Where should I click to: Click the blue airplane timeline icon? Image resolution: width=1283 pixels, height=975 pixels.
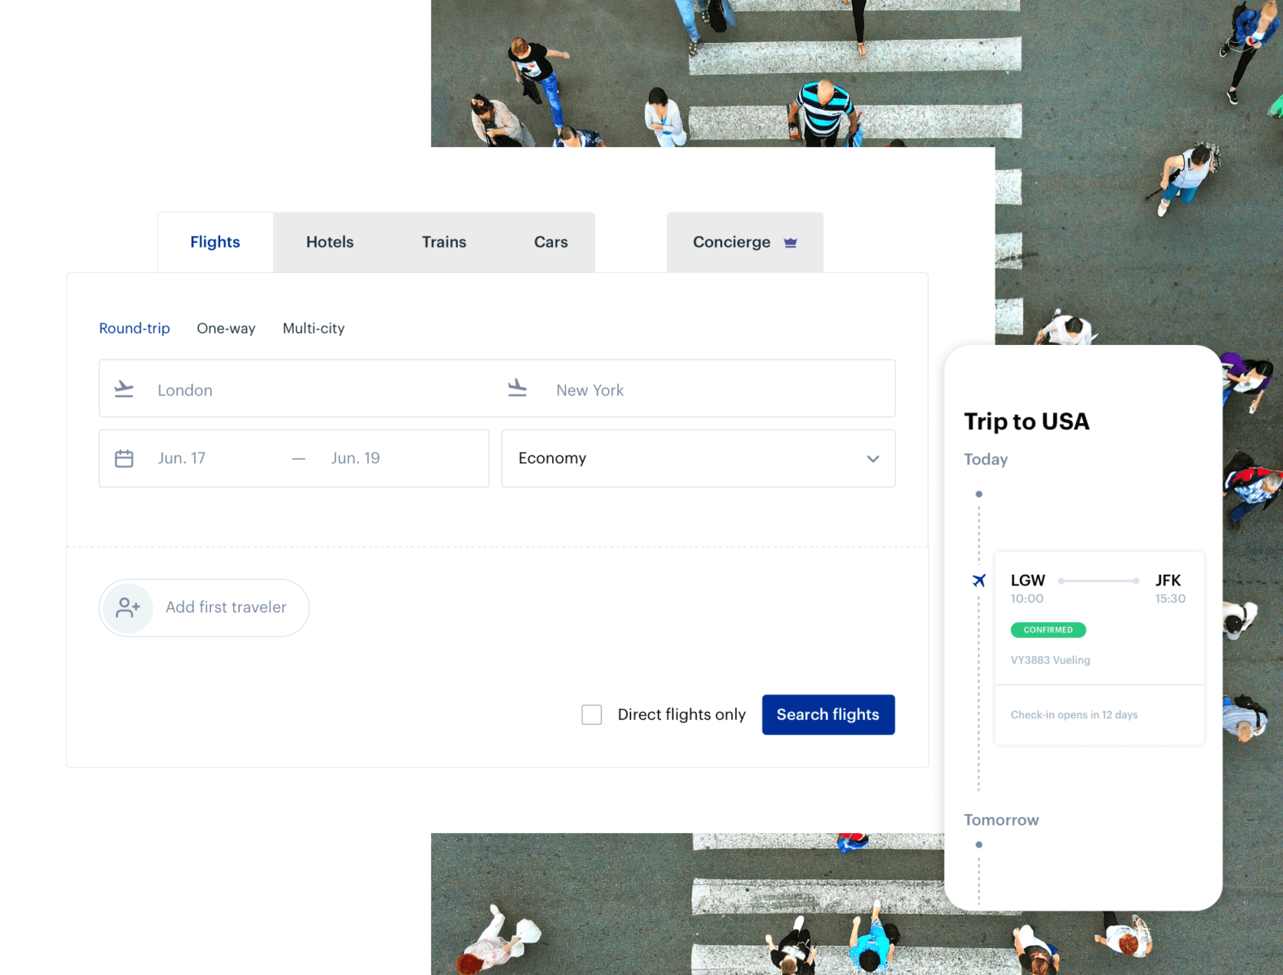978,580
